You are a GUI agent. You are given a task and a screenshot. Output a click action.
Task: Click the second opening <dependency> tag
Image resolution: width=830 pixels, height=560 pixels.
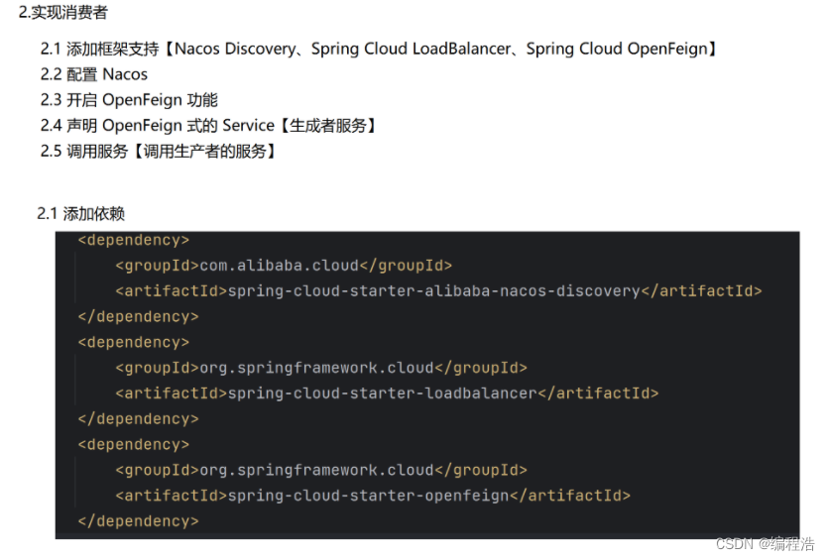pyautogui.click(x=134, y=342)
